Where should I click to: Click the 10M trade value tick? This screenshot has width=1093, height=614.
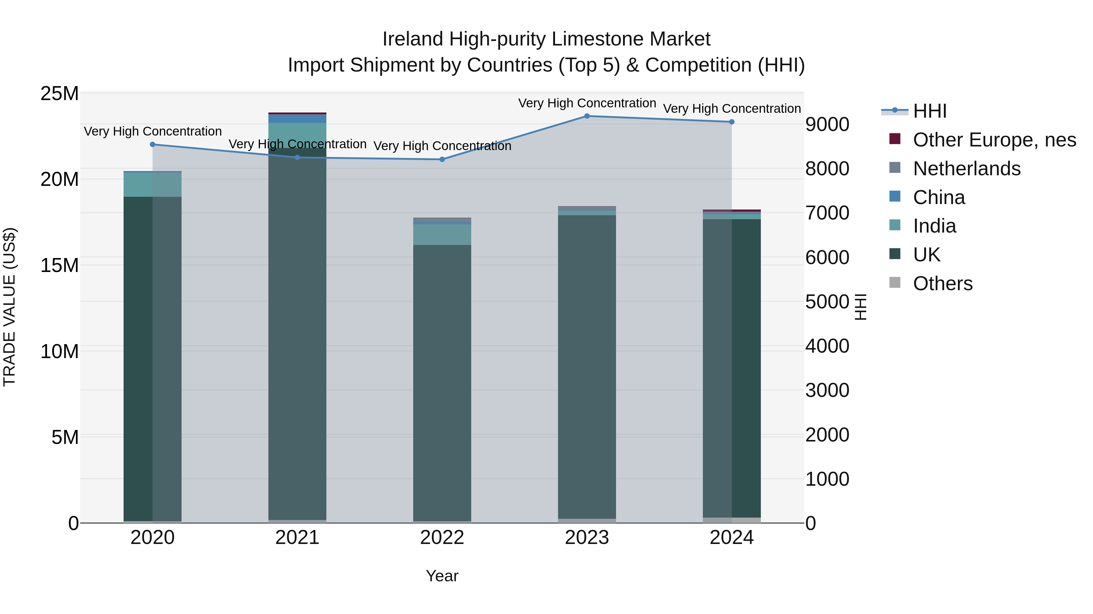pos(60,352)
